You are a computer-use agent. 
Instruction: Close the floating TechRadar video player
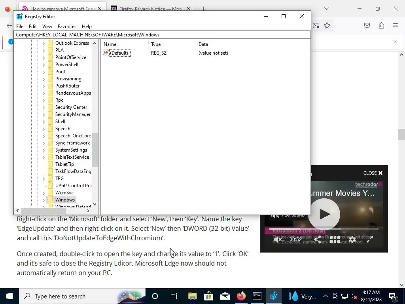coord(373,173)
